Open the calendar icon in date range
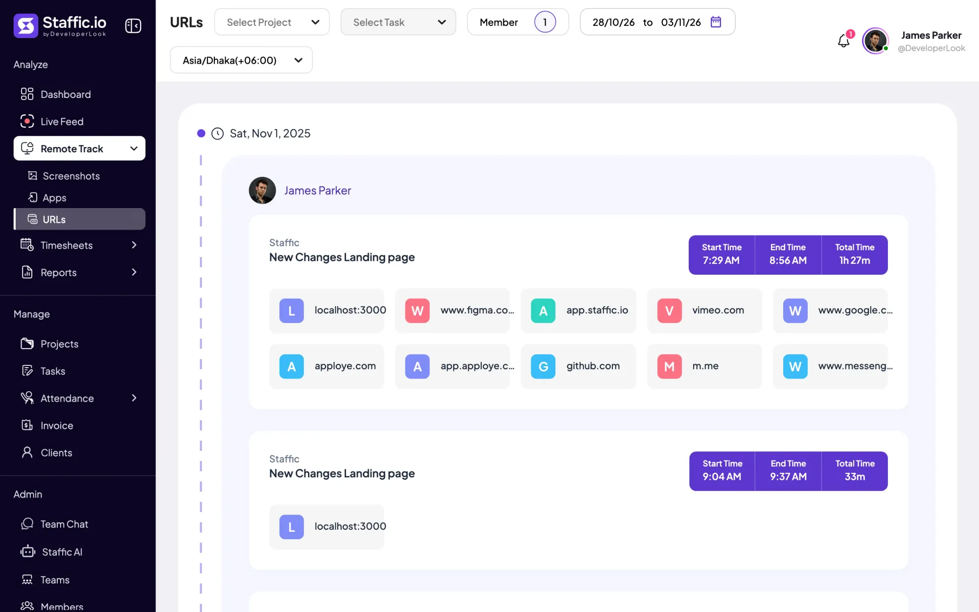This screenshot has height=612, width=979. pyautogui.click(x=716, y=22)
